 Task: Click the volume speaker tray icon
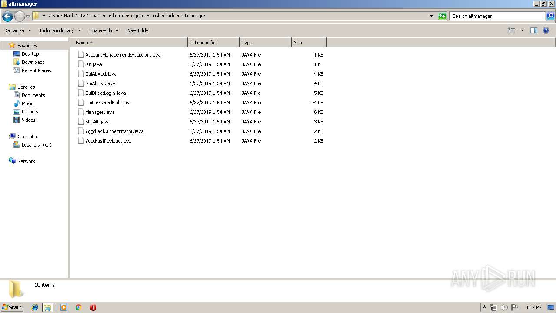point(504,307)
